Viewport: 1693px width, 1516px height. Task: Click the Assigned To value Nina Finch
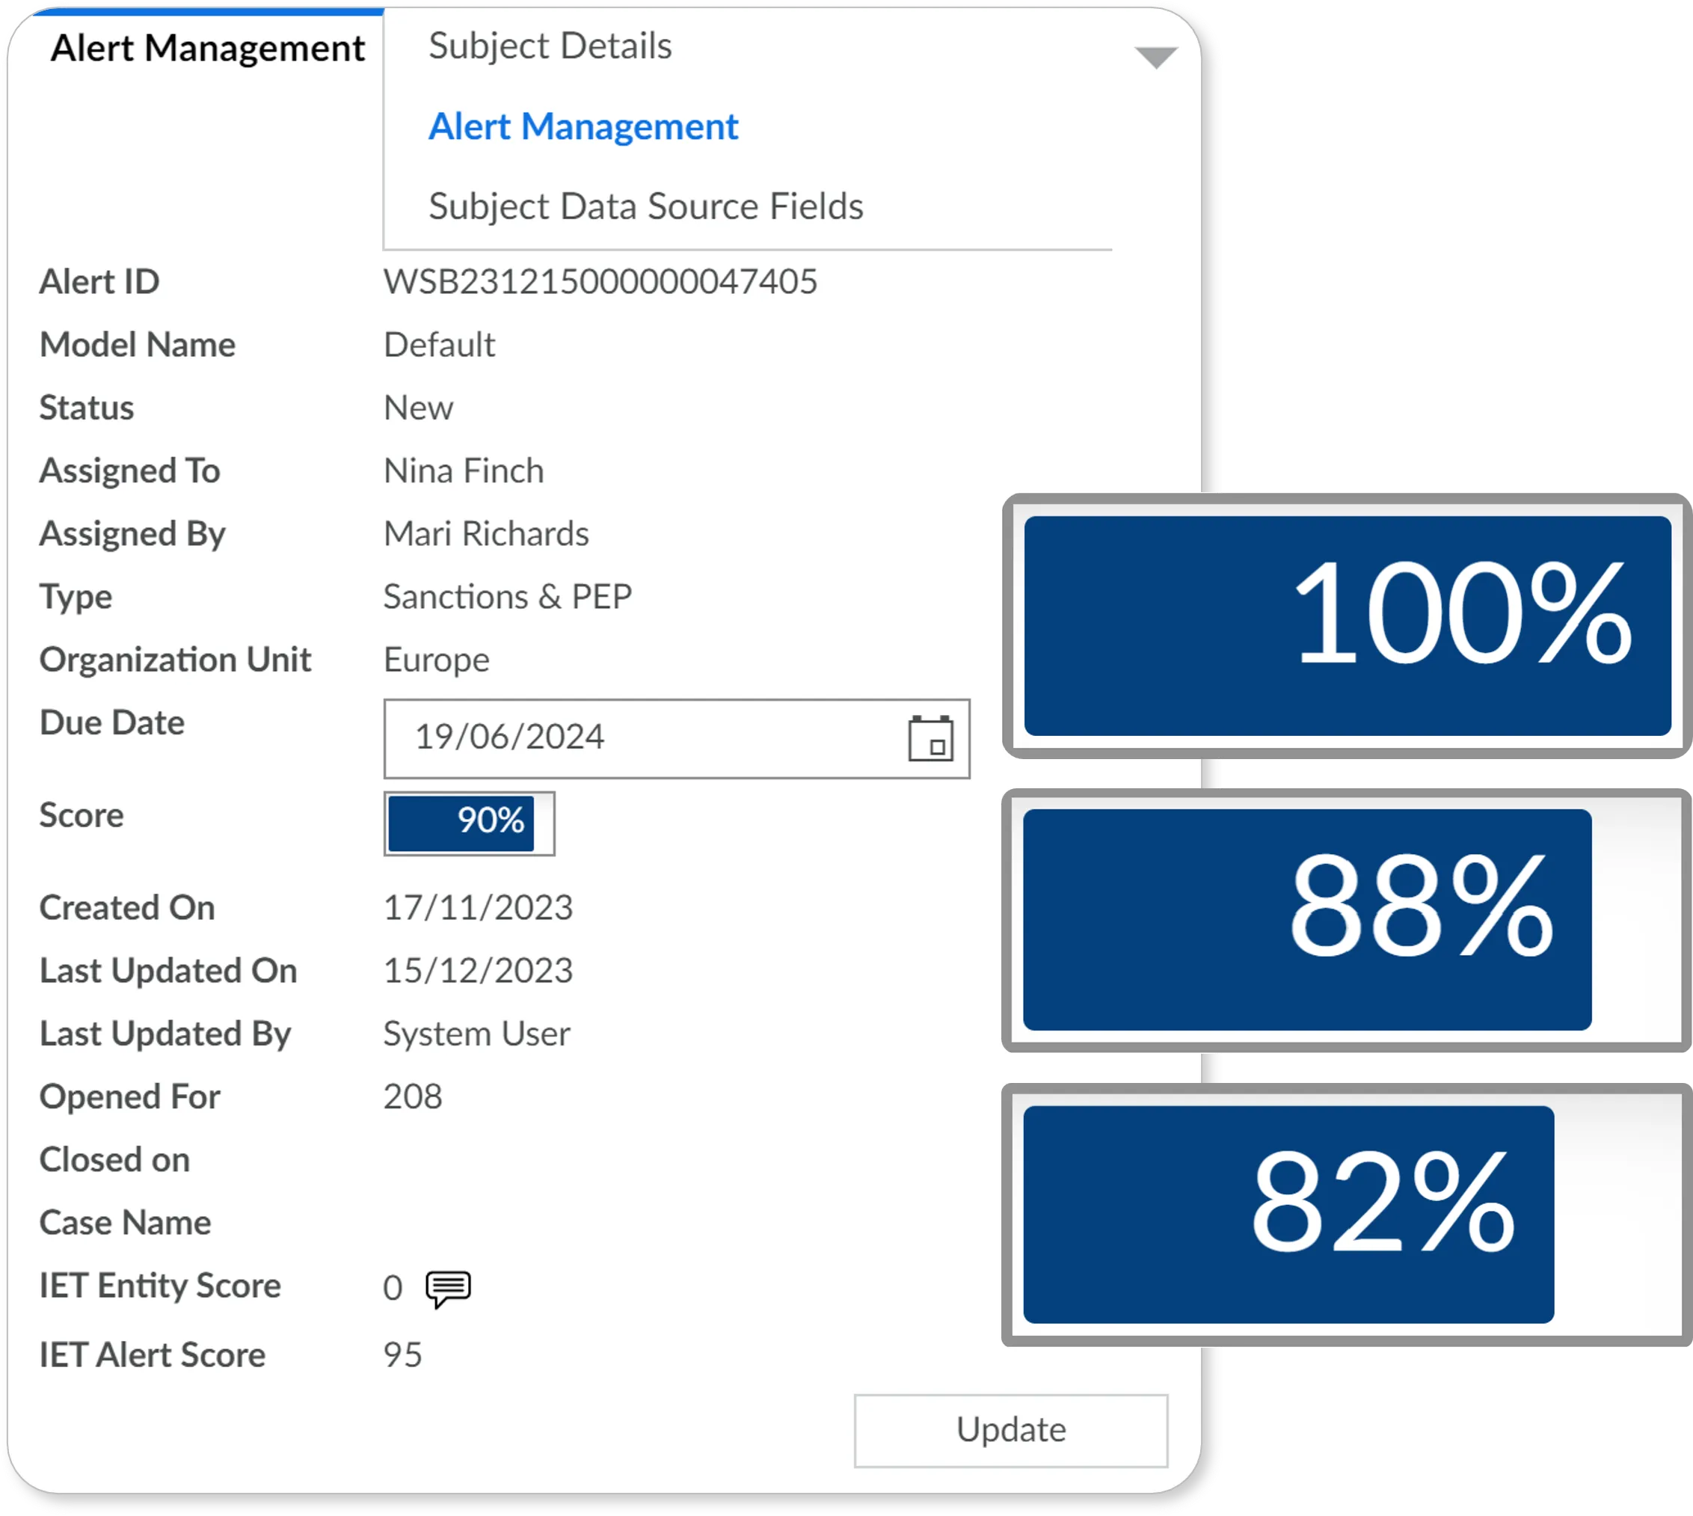tap(463, 470)
